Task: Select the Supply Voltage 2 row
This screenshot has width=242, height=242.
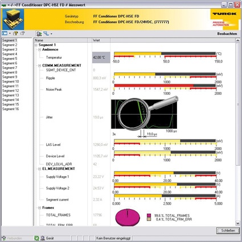Action: click(x=58, y=188)
